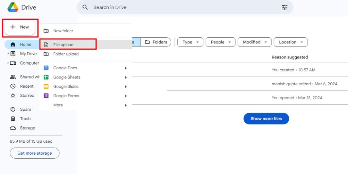Expand the Google Forms submenu arrow
This screenshot has width=348, height=174.
point(126,96)
